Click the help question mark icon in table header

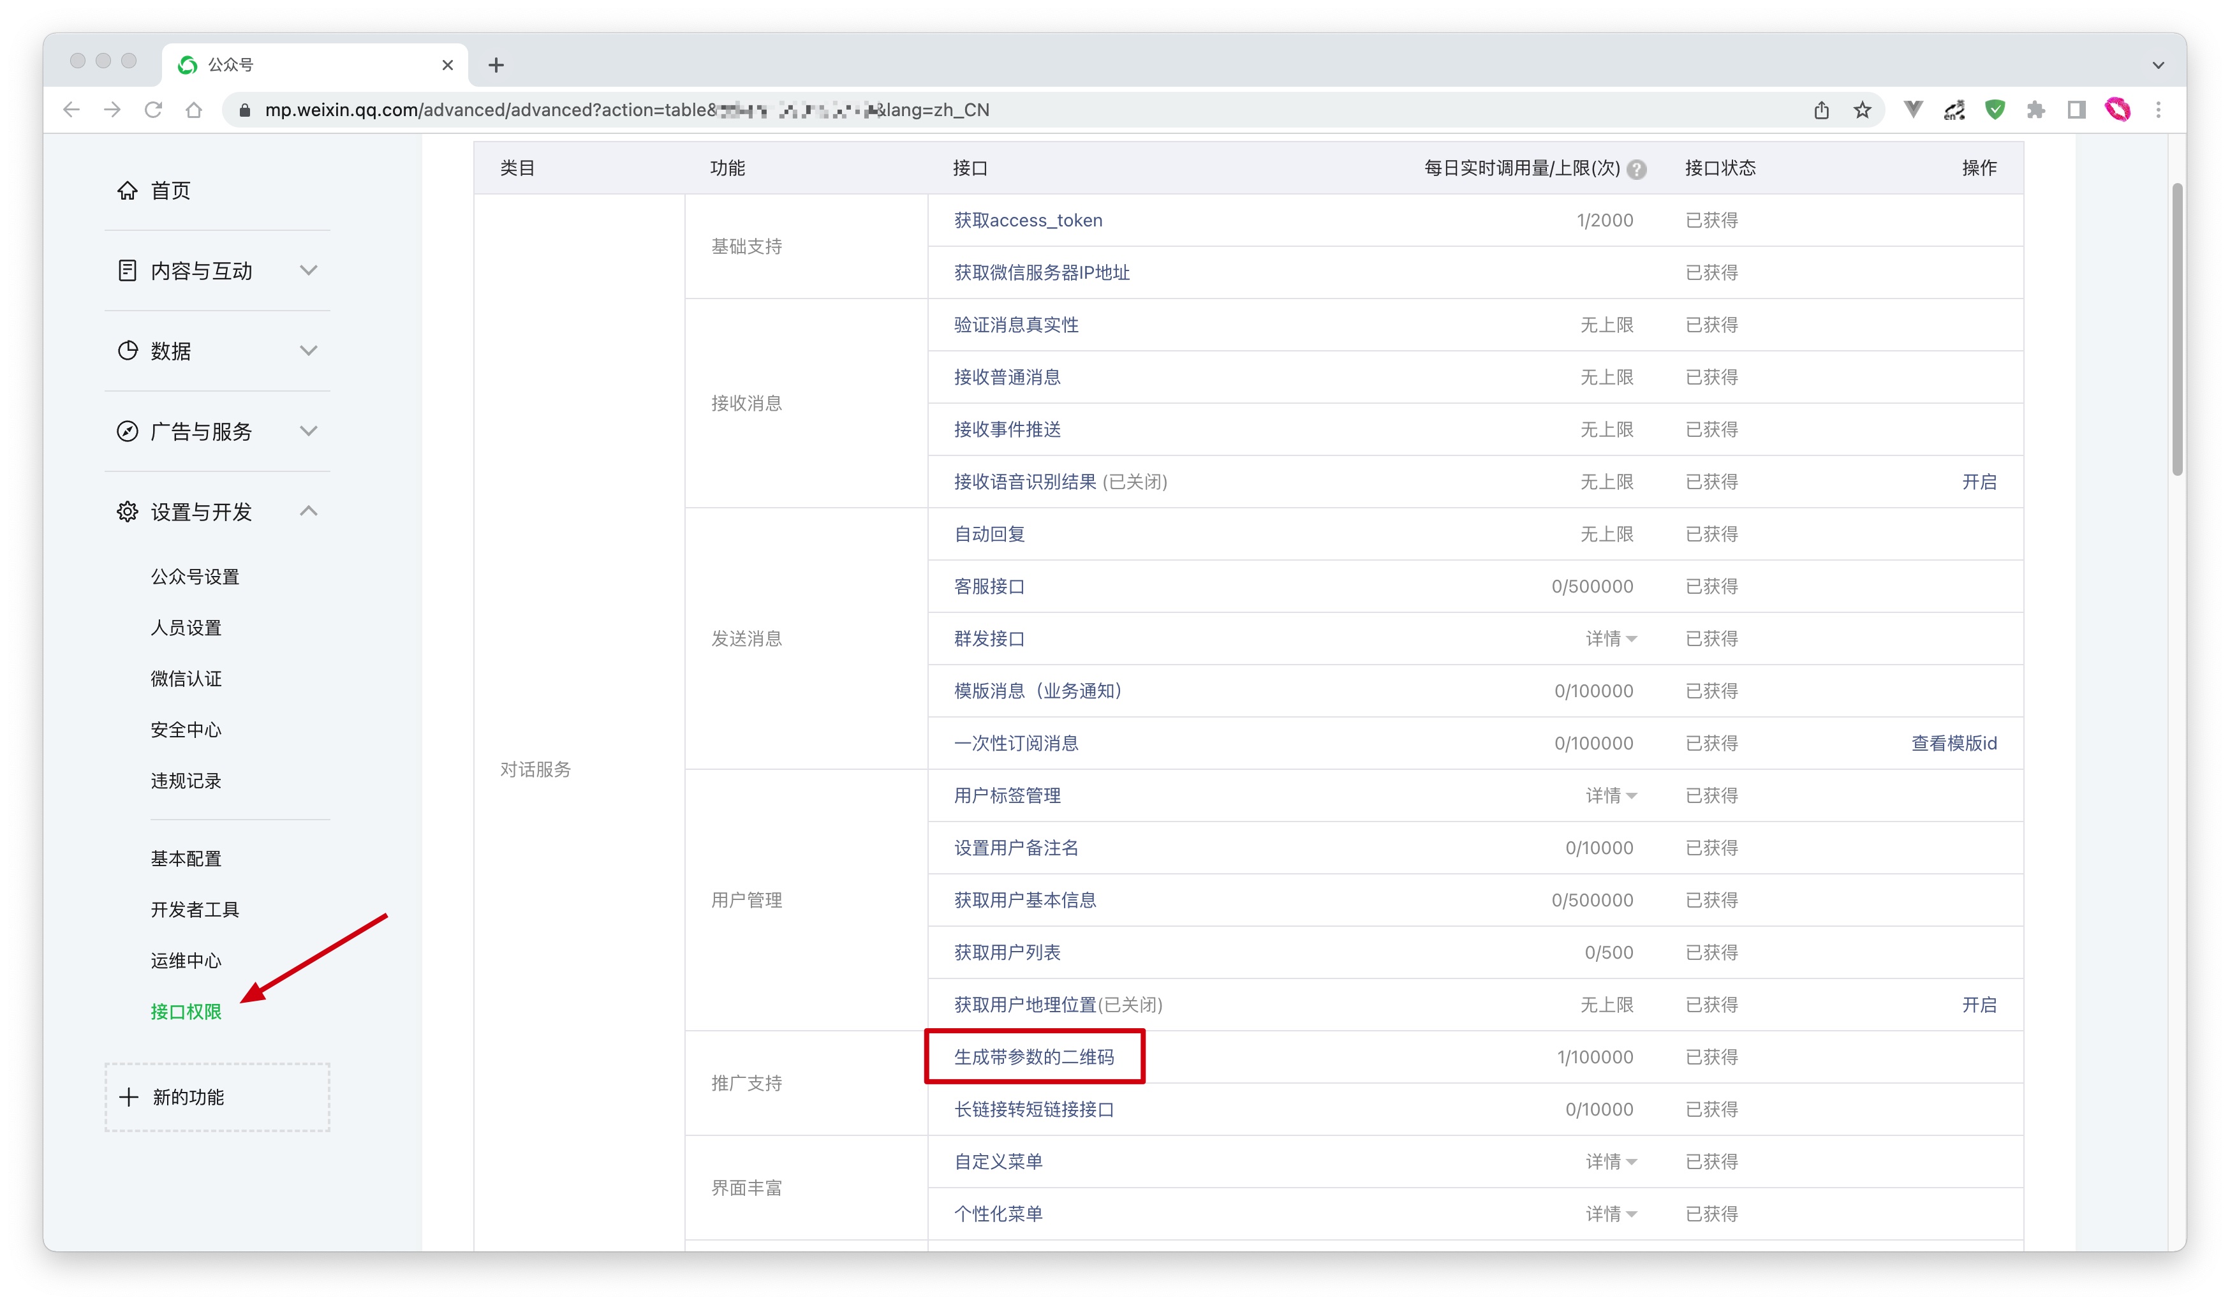[x=1637, y=169]
